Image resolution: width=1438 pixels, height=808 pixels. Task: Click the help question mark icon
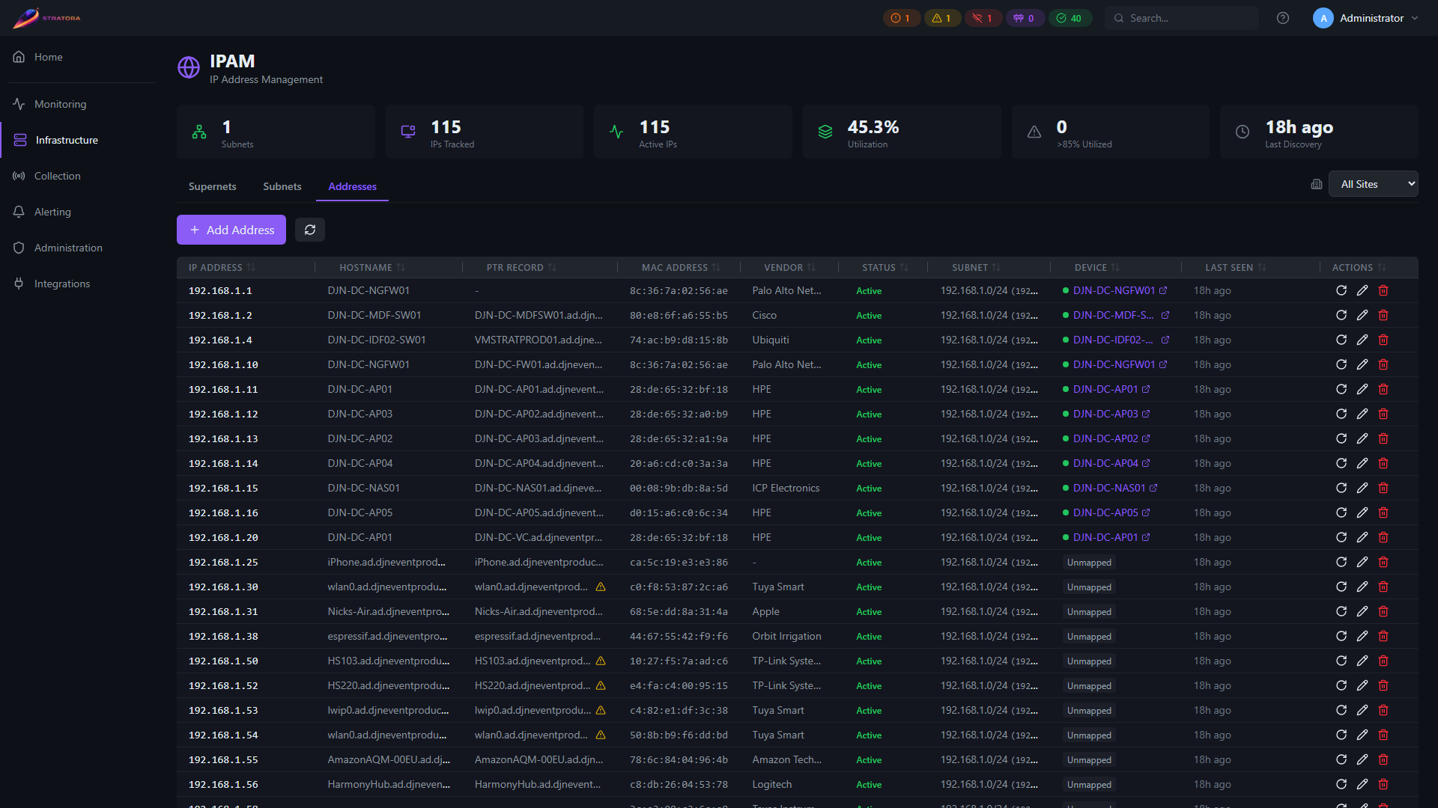coord(1283,18)
